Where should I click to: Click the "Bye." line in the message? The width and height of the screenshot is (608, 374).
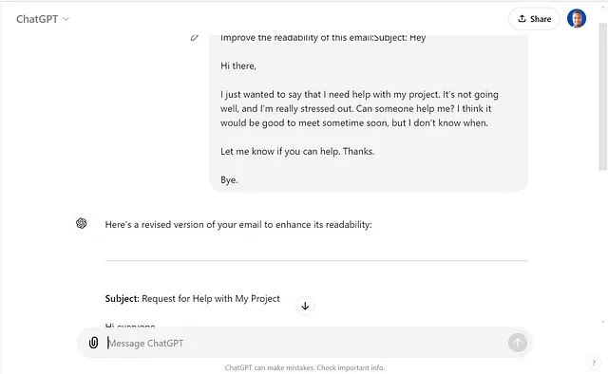click(229, 179)
